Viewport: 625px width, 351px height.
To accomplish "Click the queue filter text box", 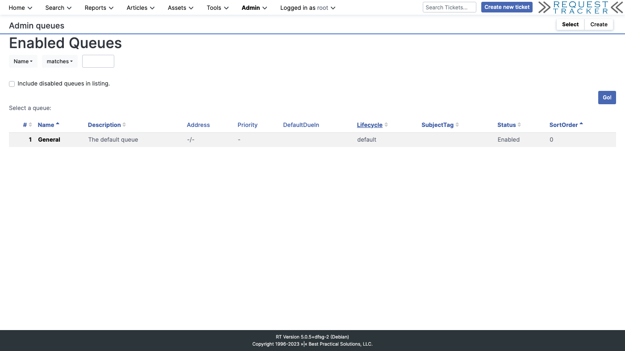I will tap(98, 61).
